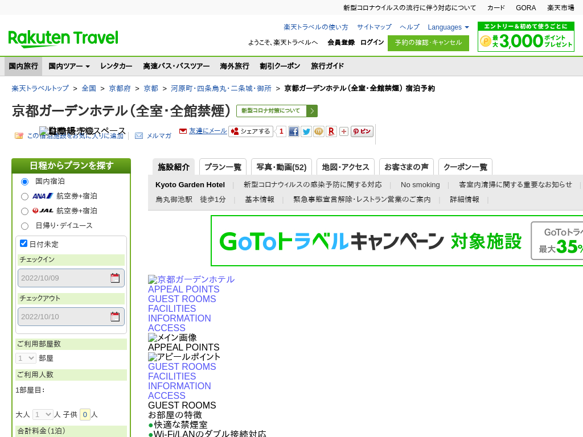Click 河原町・四条烏丸・二条城・御所 breadcrumb
The height and width of the screenshot is (437, 583).
coord(221,88)
